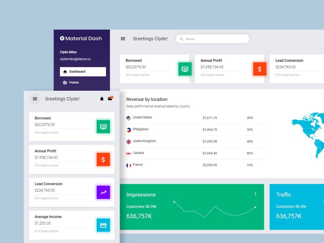Click orange dollar icon in mobile Annual Profit card

[103, 159]
